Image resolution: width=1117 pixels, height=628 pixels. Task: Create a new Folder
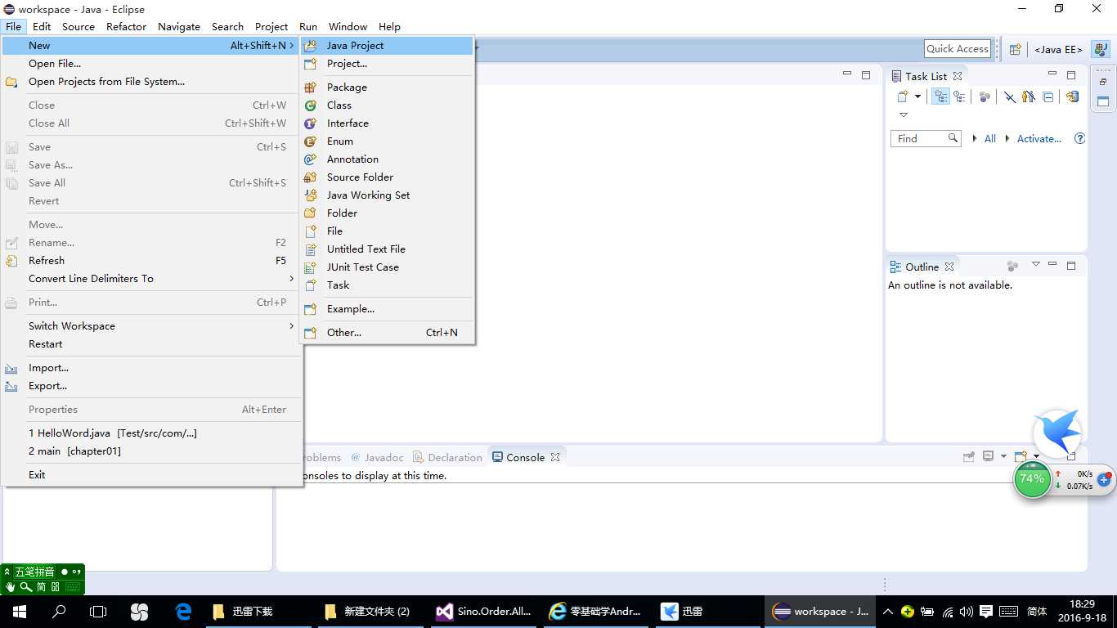pyautogui.click(x=387, y=213)
